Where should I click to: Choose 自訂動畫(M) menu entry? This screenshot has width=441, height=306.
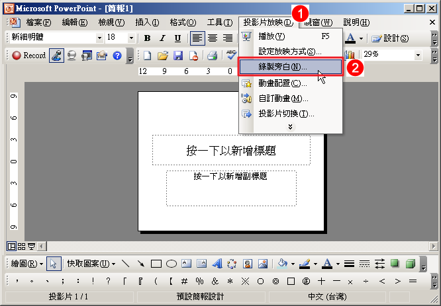tap(291, 98)
